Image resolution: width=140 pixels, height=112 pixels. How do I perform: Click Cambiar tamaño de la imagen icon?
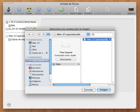click(x=108, y=9)
